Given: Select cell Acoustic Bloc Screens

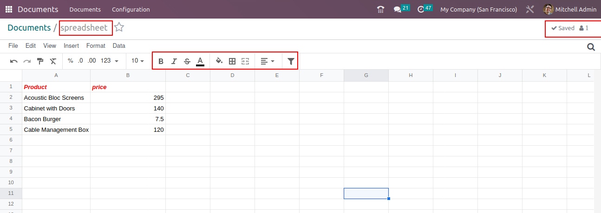Looking at the screenshot, I should point(56,97).
